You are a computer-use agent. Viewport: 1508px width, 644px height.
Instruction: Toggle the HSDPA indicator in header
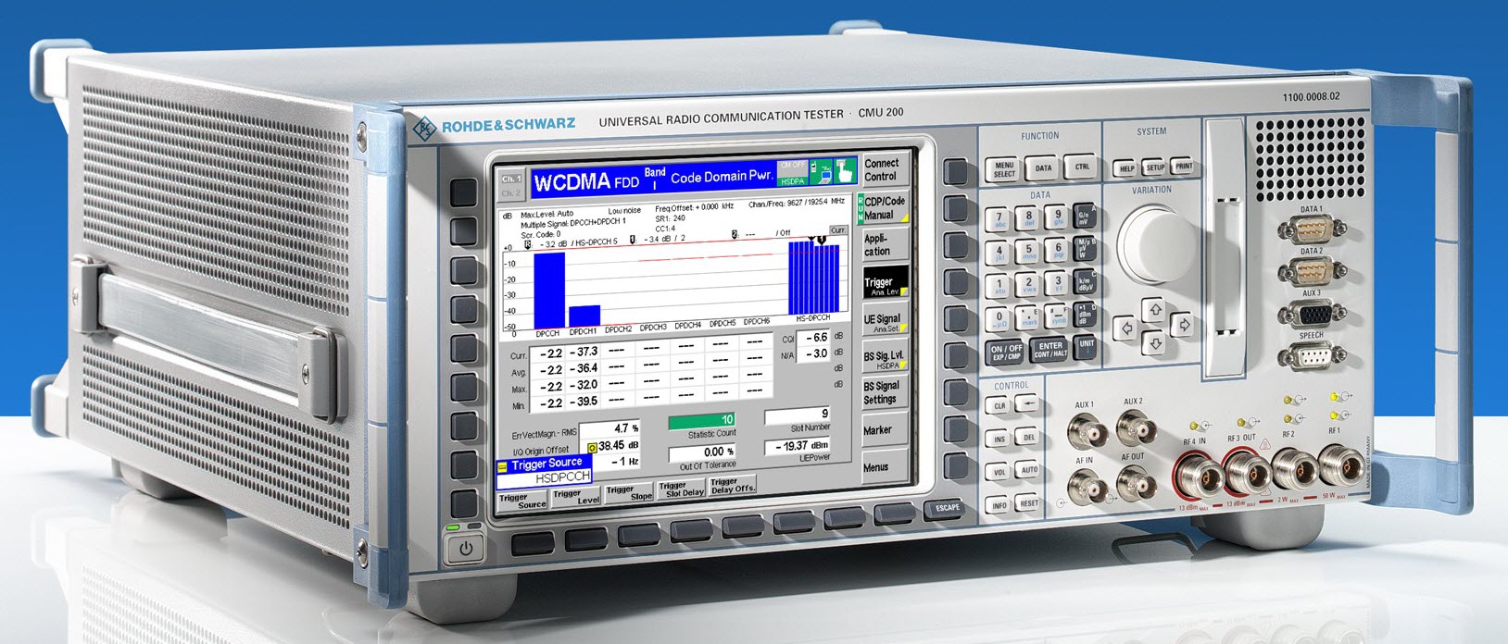click(x=792, y=180)
